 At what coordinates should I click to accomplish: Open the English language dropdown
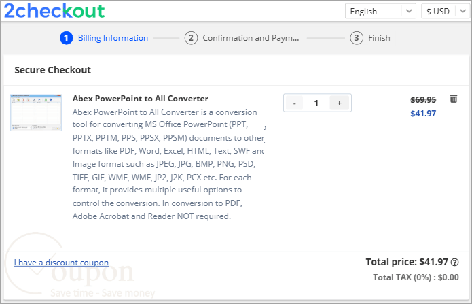[380, 11]
